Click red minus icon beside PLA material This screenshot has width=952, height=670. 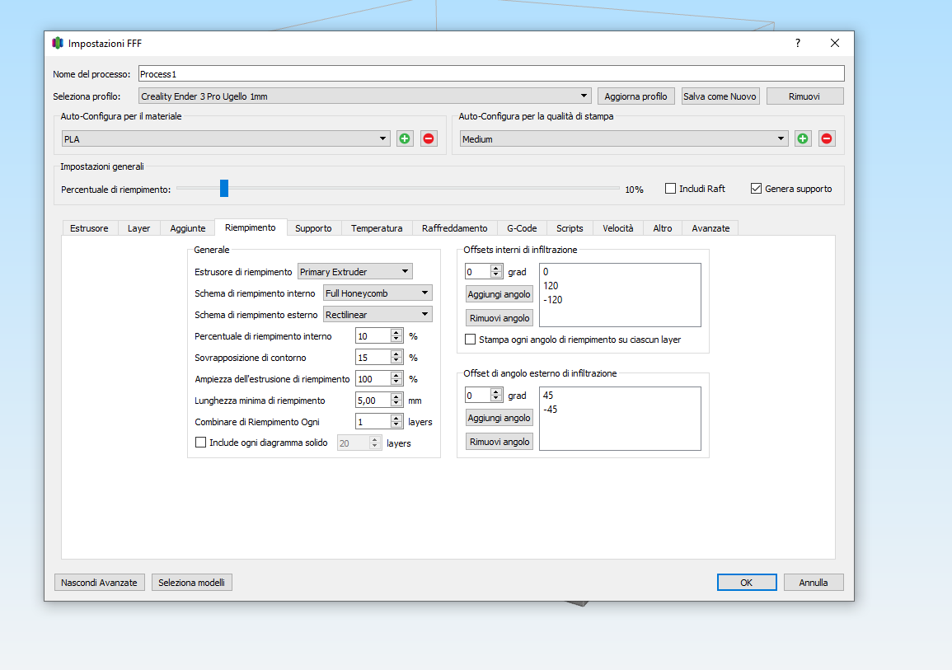(x=429, y=138)
